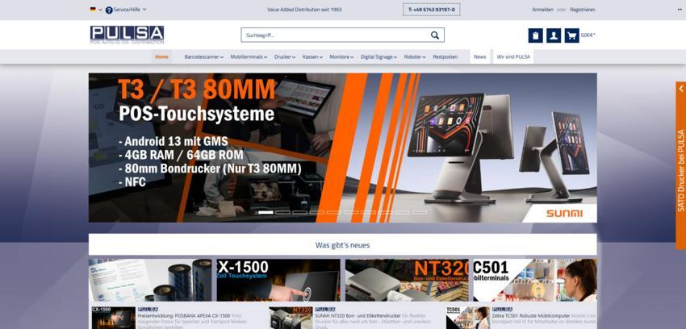Select the last banner slide indicator
The image size is (686, 329).
click(419, 212)
